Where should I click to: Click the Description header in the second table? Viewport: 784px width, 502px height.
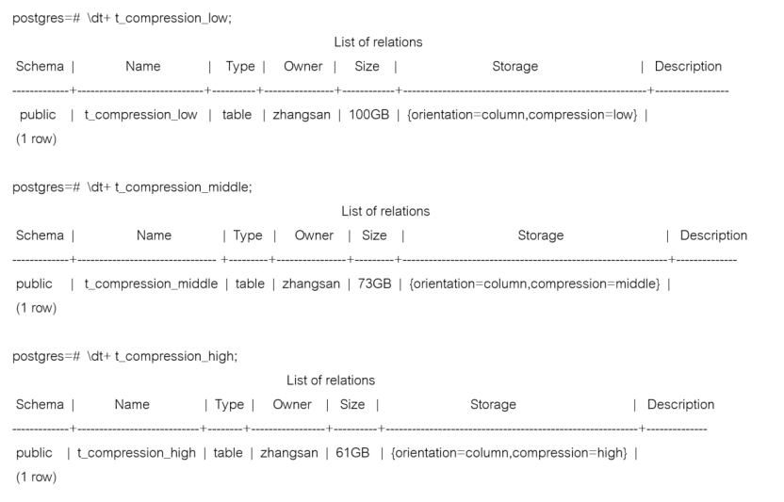713,235
